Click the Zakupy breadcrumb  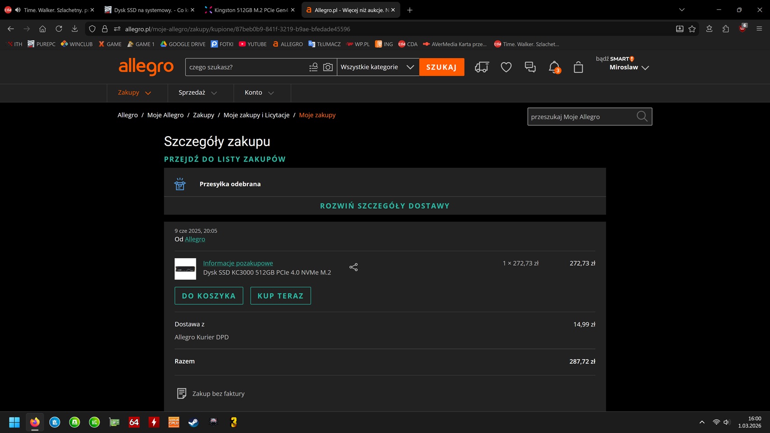204,115
